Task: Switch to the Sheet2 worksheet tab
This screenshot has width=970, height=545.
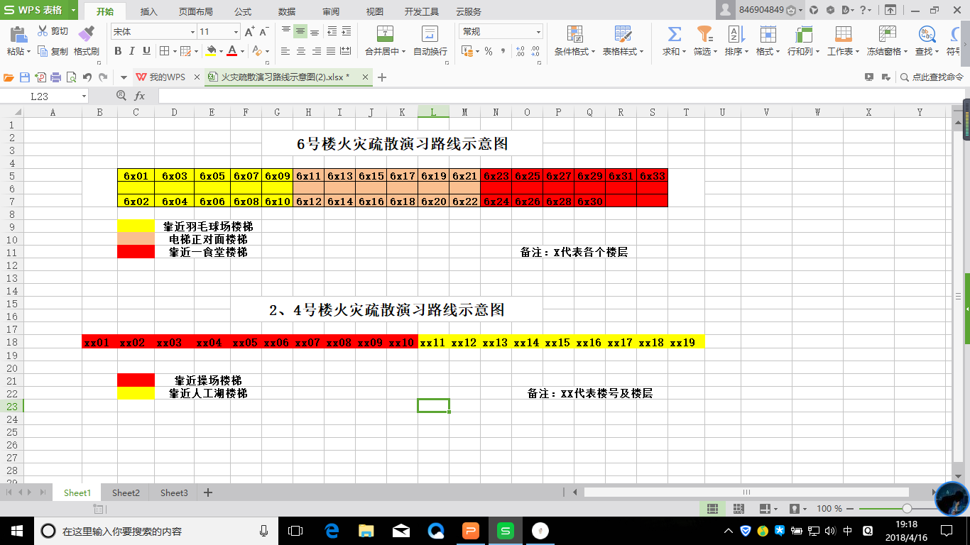Action: pyautogui.click(x=126, y=492)
